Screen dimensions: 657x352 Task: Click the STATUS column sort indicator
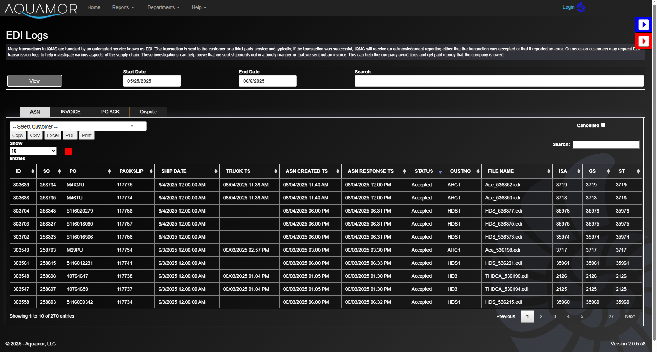(x=440, y=173)
